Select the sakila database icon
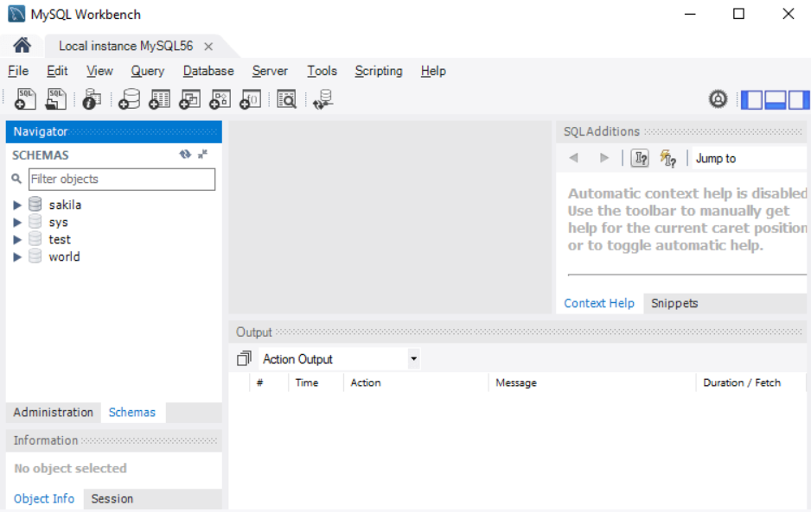Viewport: 811px width, 512px height. point(35,204)
